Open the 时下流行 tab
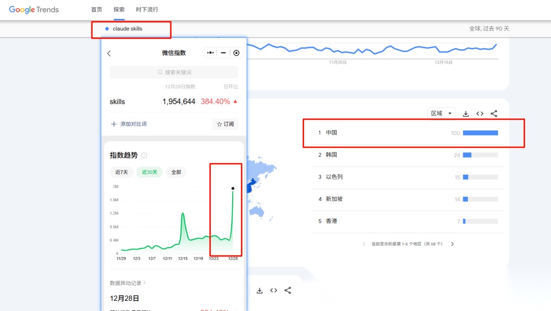Screen dimensions: 551x311 (x=147, y=10)
